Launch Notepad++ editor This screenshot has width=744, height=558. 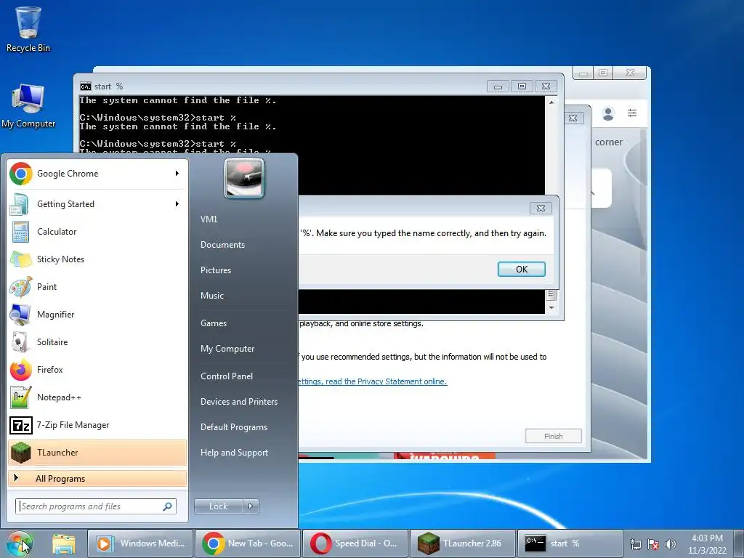click(x=97, y=397)
